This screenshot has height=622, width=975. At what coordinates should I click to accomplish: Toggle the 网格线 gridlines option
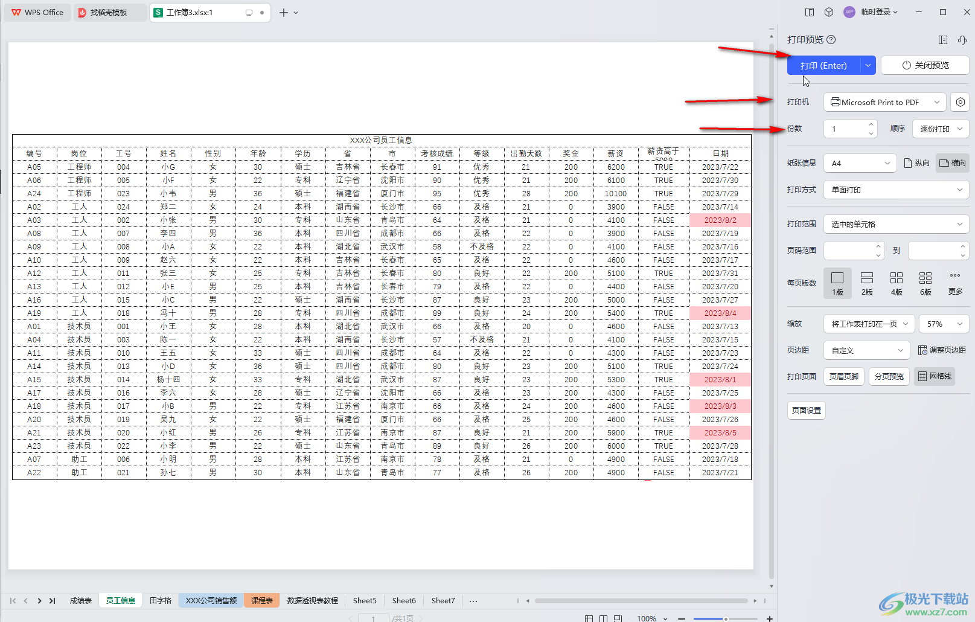pyautogui.click(x=935, y=376)
